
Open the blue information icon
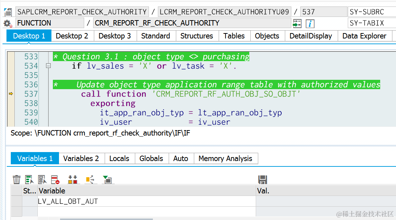310,24
